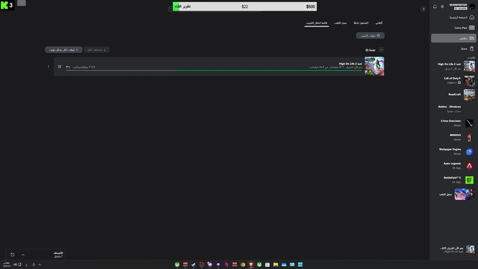The image size is (478, 269).
Task: Open Discord from the taskbar
Action: pyautogui.click(x=210, y=265)
